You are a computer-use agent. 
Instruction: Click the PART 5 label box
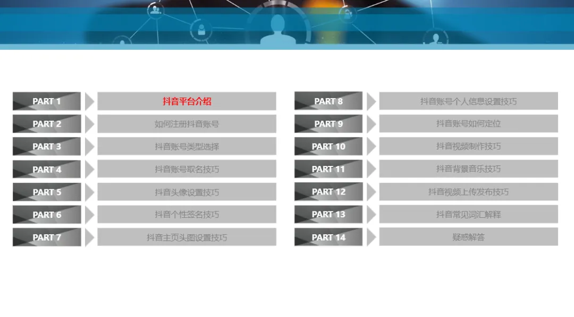(47, 192)
